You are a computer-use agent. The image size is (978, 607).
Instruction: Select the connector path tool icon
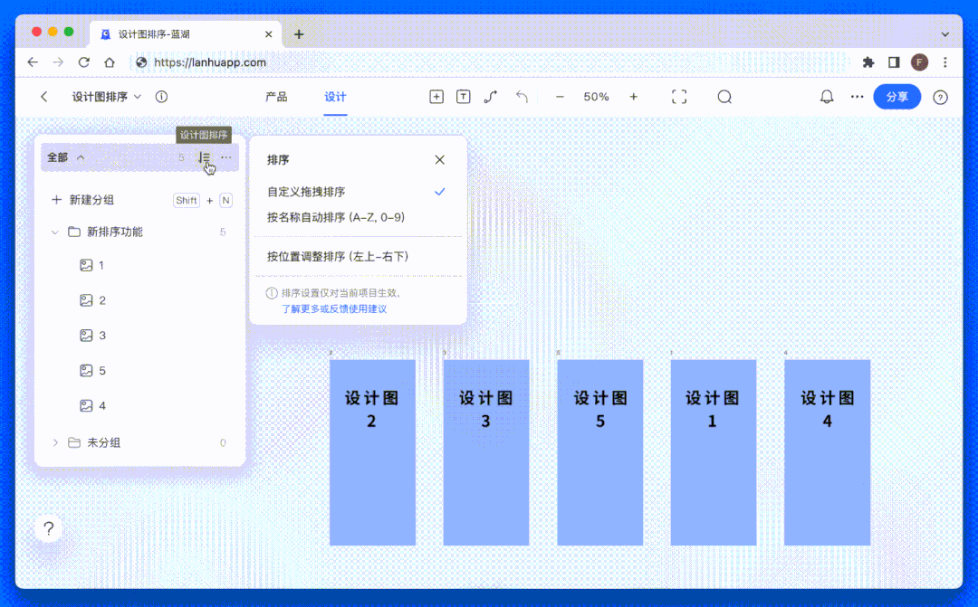[x=491, y=97]
